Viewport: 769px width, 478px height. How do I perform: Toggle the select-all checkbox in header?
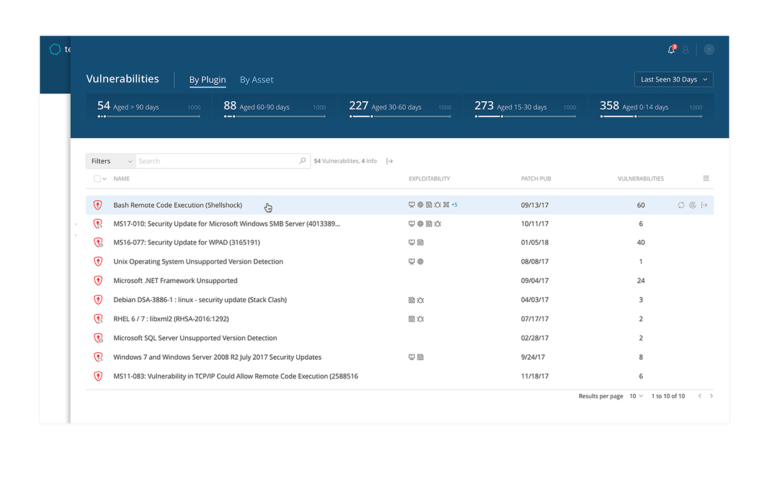click(97, 179)
